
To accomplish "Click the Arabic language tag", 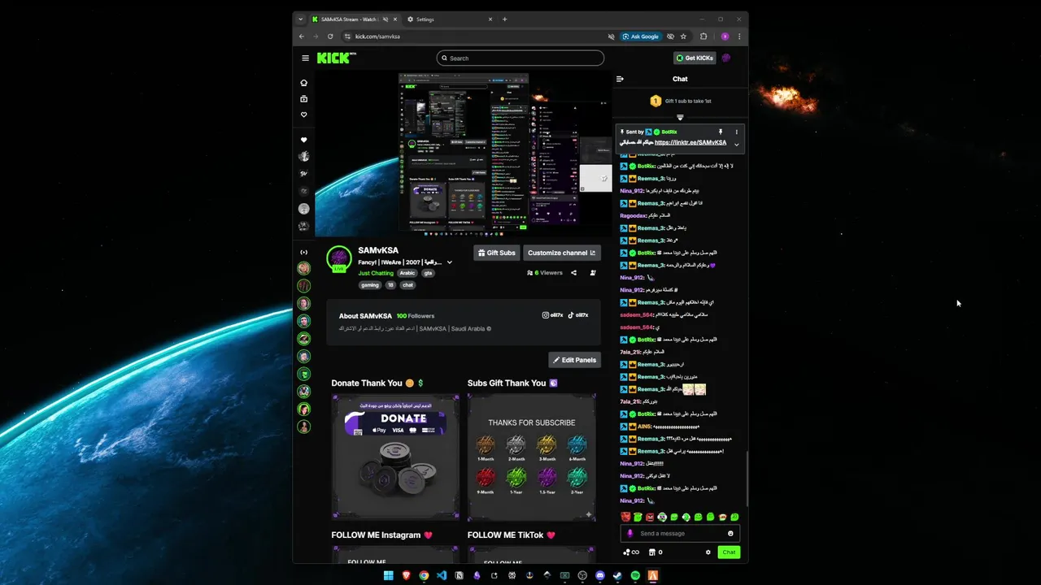I will pyautogui.click(x=407, y=273).
